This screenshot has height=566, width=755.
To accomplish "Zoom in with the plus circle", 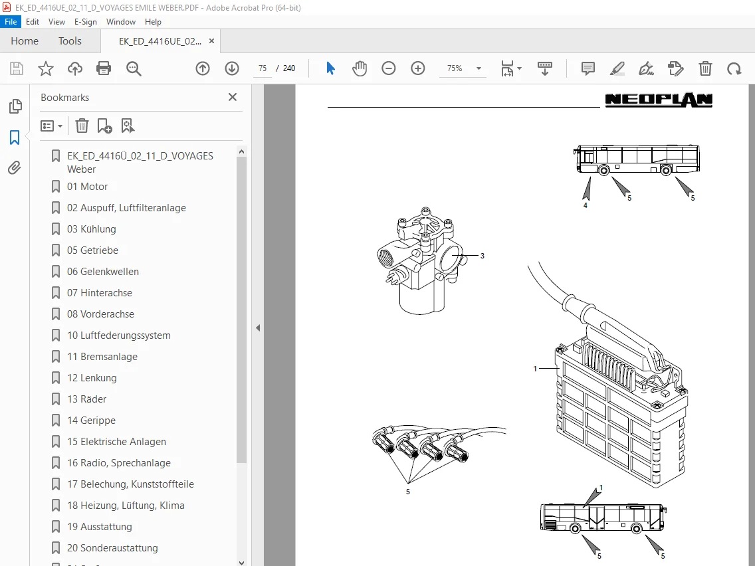I will click(418, 68).
